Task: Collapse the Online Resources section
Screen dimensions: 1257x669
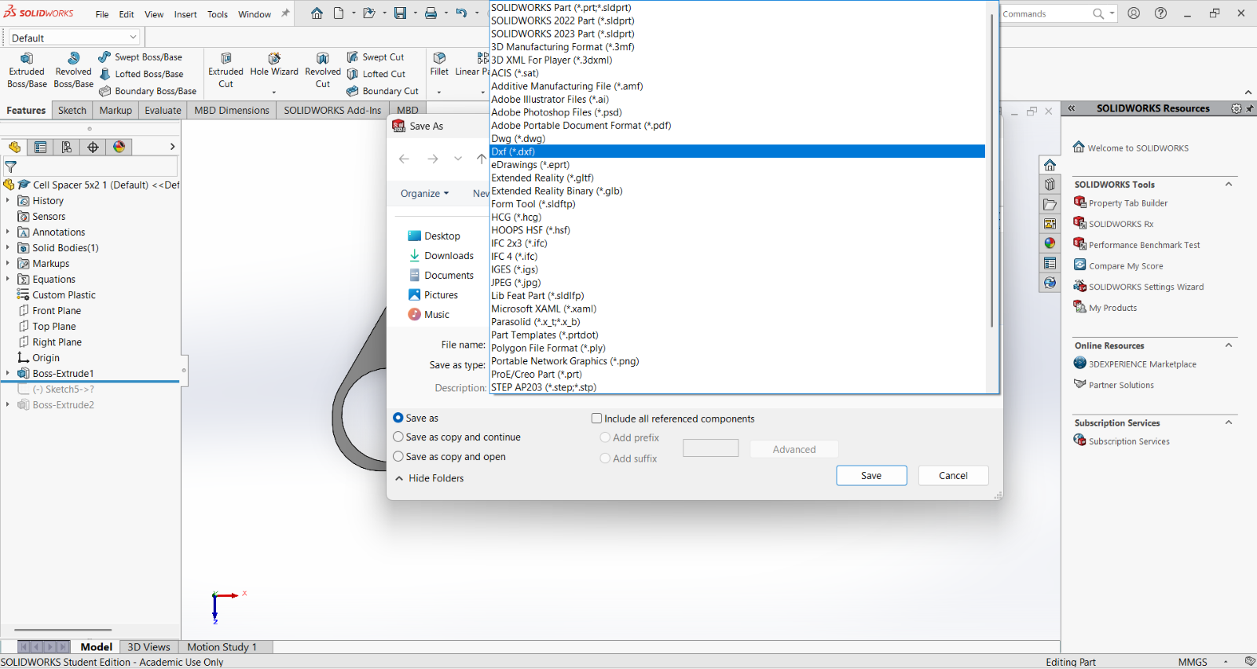Action: pos(1229,345)
